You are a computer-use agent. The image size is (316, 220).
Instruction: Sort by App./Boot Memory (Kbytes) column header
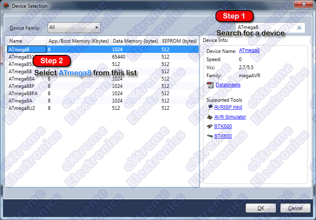click(79, 41)
